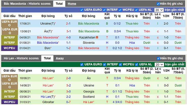Click odds 4 3/4:0 in Gibraltar row
Image resolution: width=187 pixels, height=106 pixels.
pos(117,102)
